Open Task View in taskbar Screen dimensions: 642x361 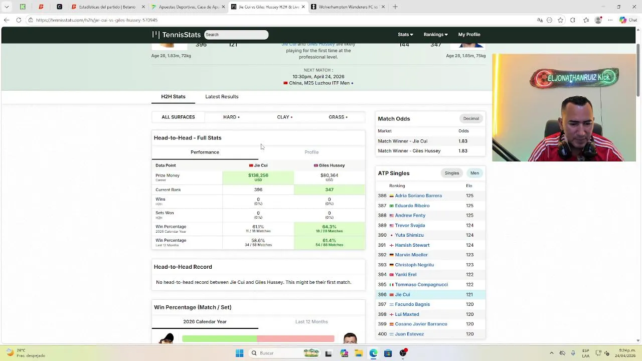pyautogui.click(x=329, y=353)
